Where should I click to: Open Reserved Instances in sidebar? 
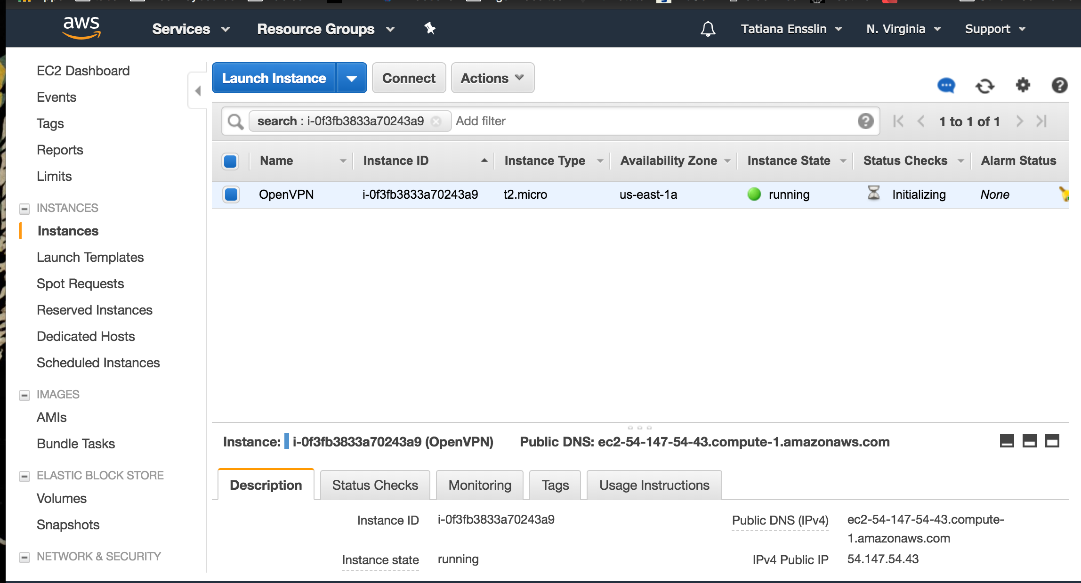click(x=95, y=310)
